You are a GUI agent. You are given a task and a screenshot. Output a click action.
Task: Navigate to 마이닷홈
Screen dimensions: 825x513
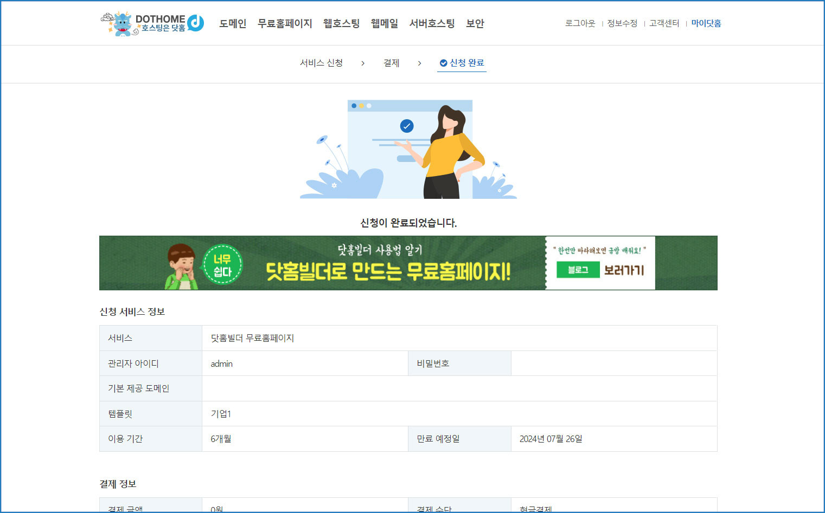706,23
